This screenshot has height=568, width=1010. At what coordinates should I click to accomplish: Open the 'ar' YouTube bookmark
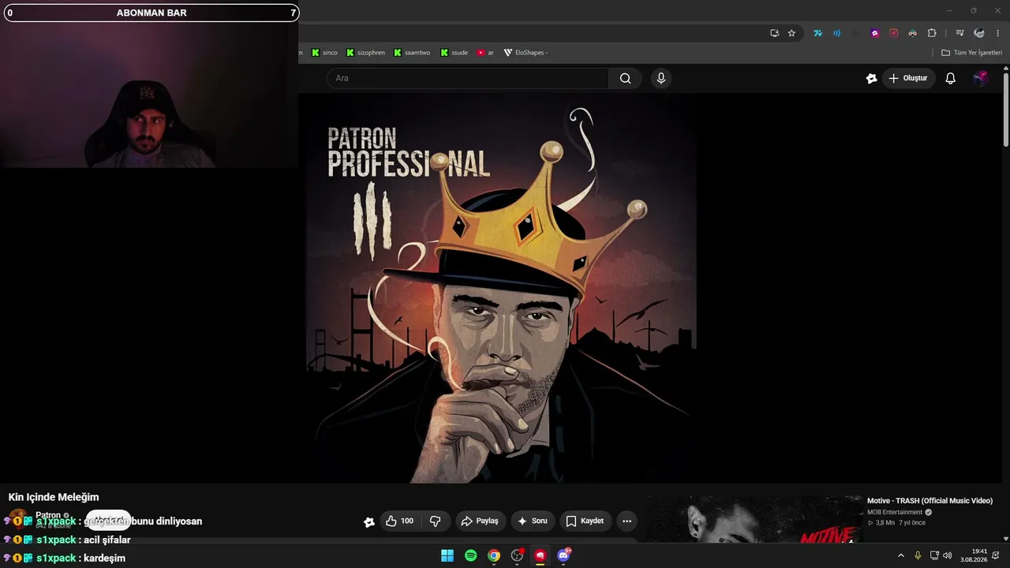[485, 53]
